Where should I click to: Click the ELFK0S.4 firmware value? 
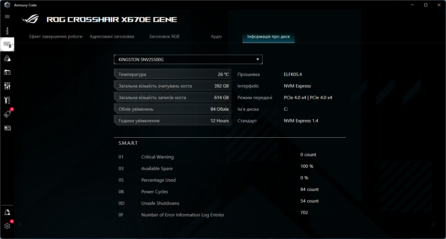click(293, 74)
